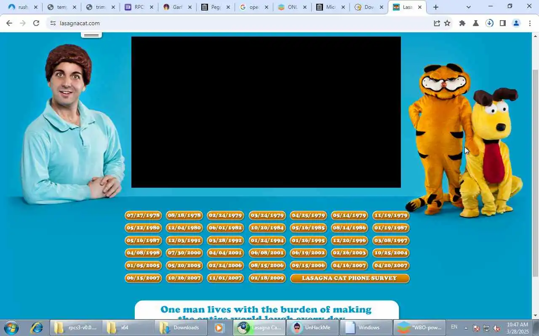Play the 07/30/2000 episode
539x336 pixels.
click(x=184, y=253)
